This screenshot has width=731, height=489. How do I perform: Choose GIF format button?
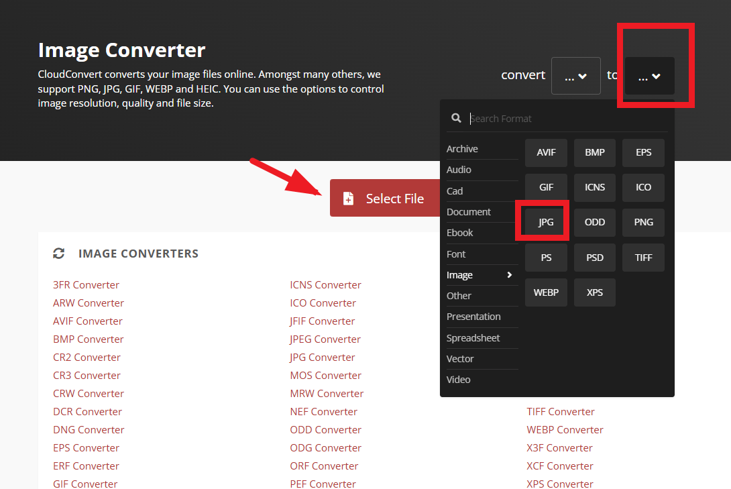click(x=546, y=187)
